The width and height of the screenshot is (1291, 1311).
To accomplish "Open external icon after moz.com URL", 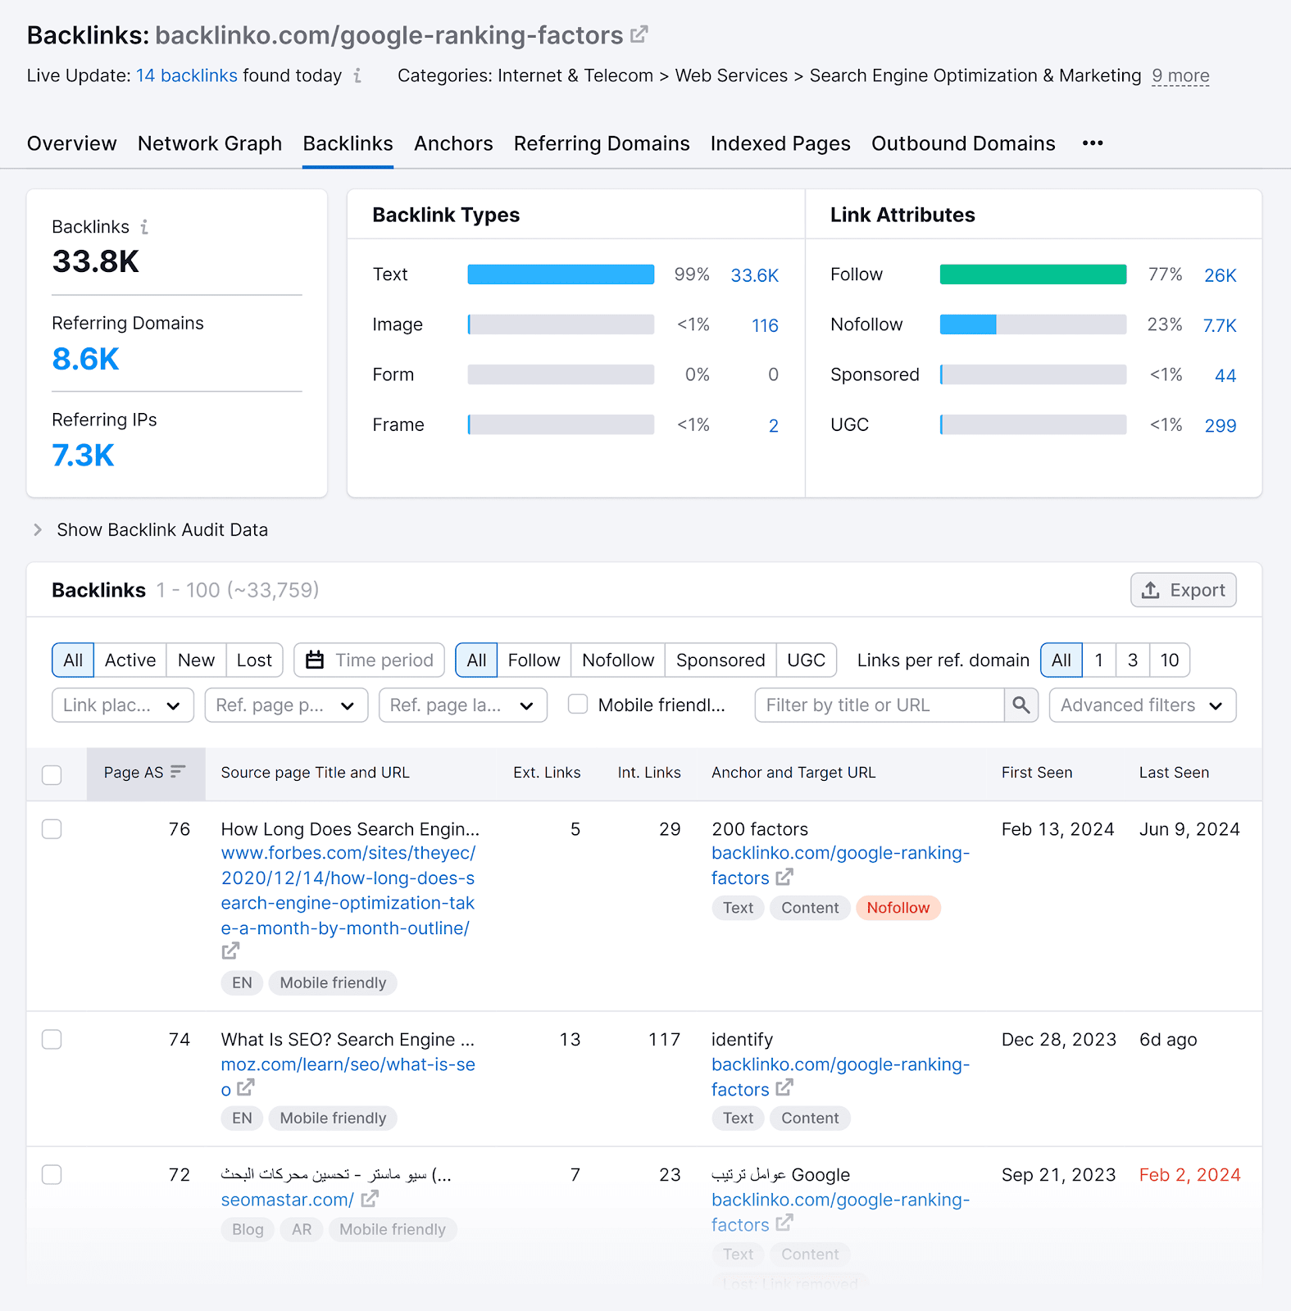I will point(246,1088).
